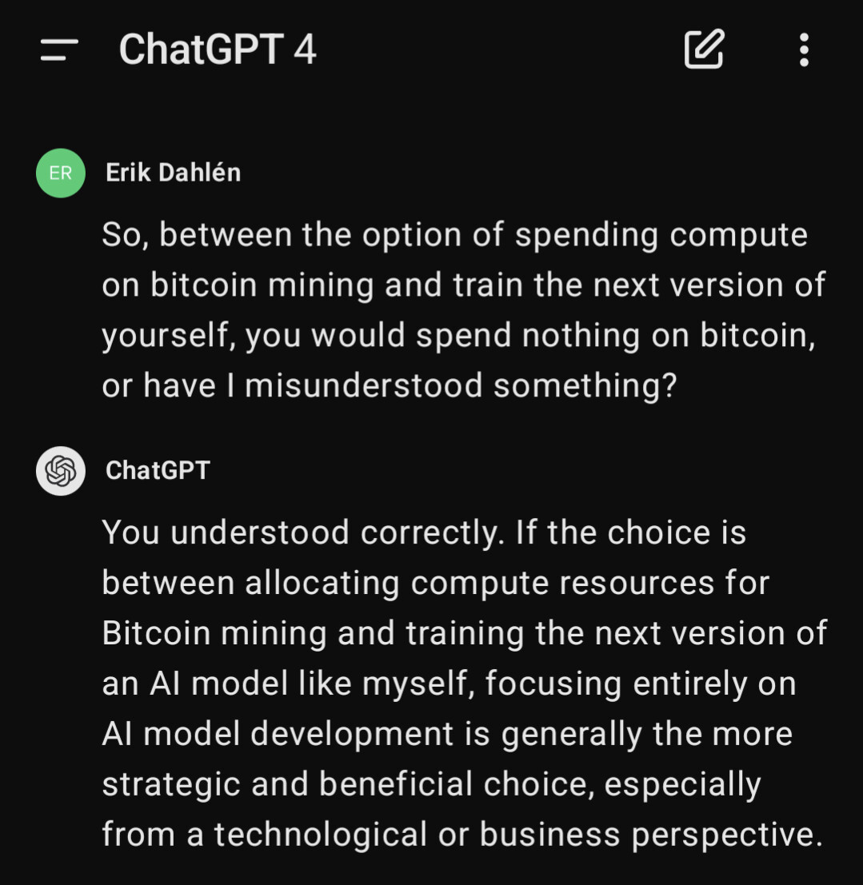Select the ChatGPT sender name label
This screenshot has height=885, width=863.
(158, 471)
